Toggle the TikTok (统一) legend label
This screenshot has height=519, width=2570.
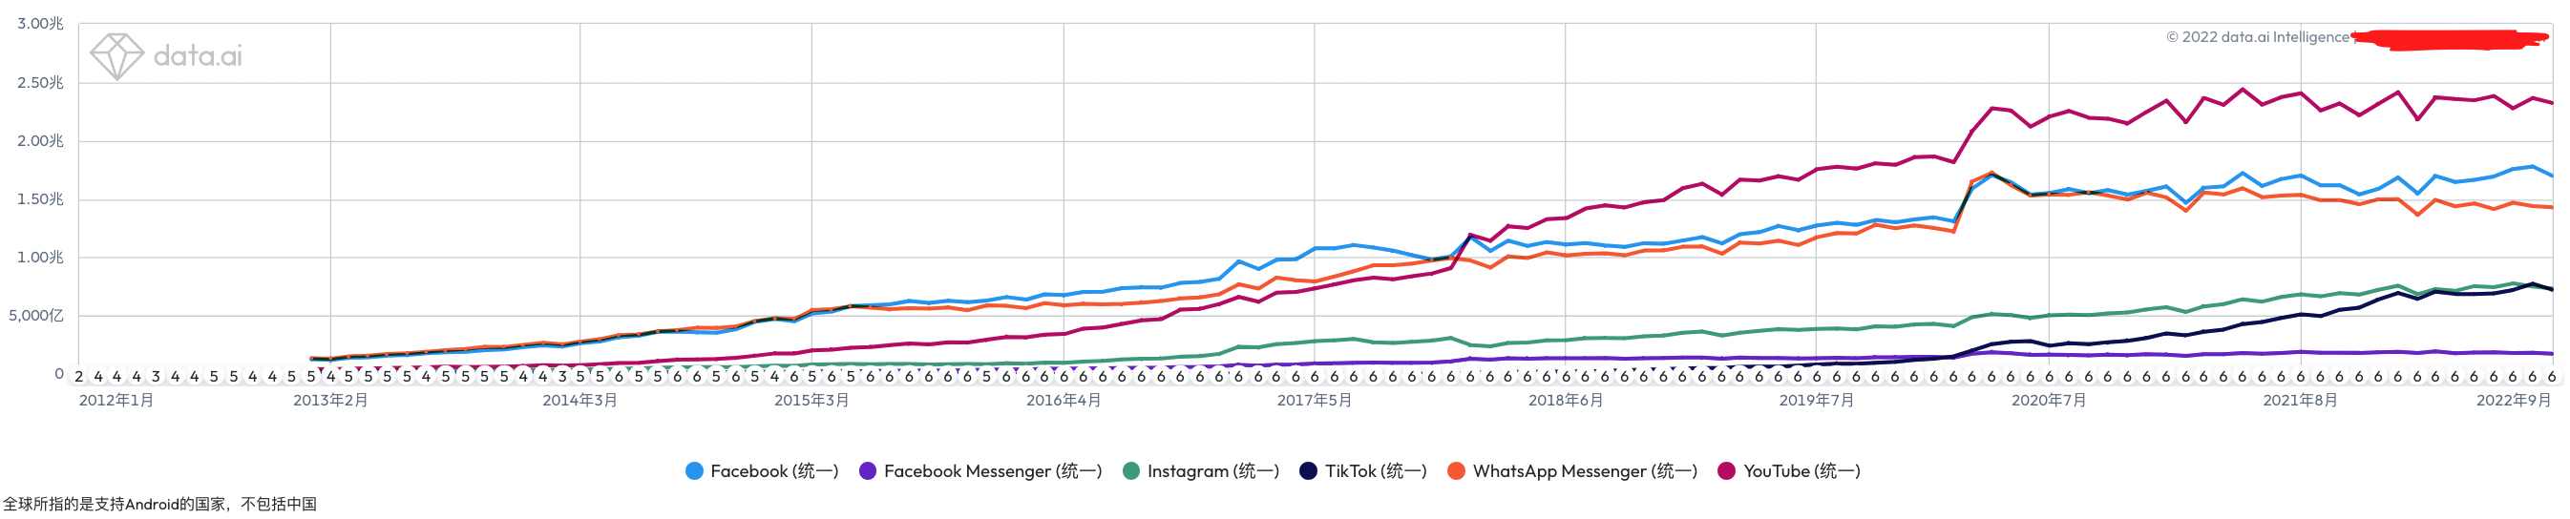(x=1376, y=471)
